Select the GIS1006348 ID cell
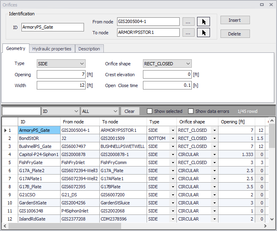 coord(39,211)
